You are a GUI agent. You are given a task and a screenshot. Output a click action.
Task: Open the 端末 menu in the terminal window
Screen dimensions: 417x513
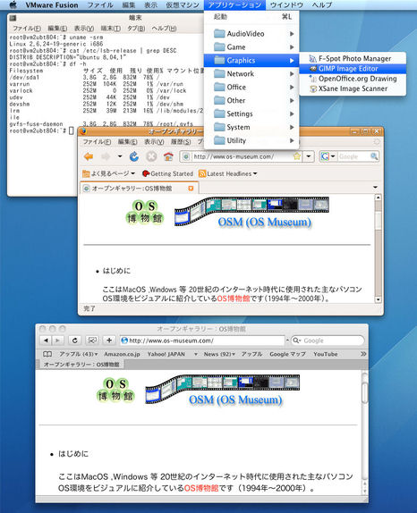coord(110,29)
